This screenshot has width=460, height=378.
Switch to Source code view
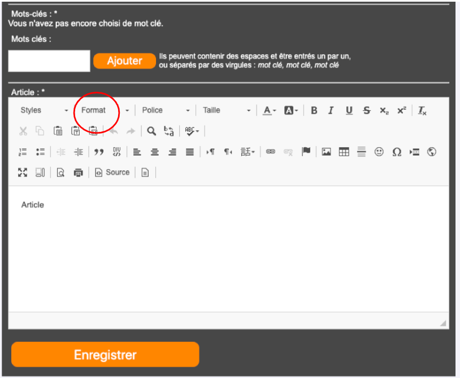(x=112, y=173)
